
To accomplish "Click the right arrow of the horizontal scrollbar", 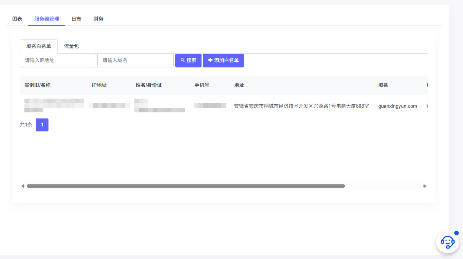I will (x=424, y=186).
